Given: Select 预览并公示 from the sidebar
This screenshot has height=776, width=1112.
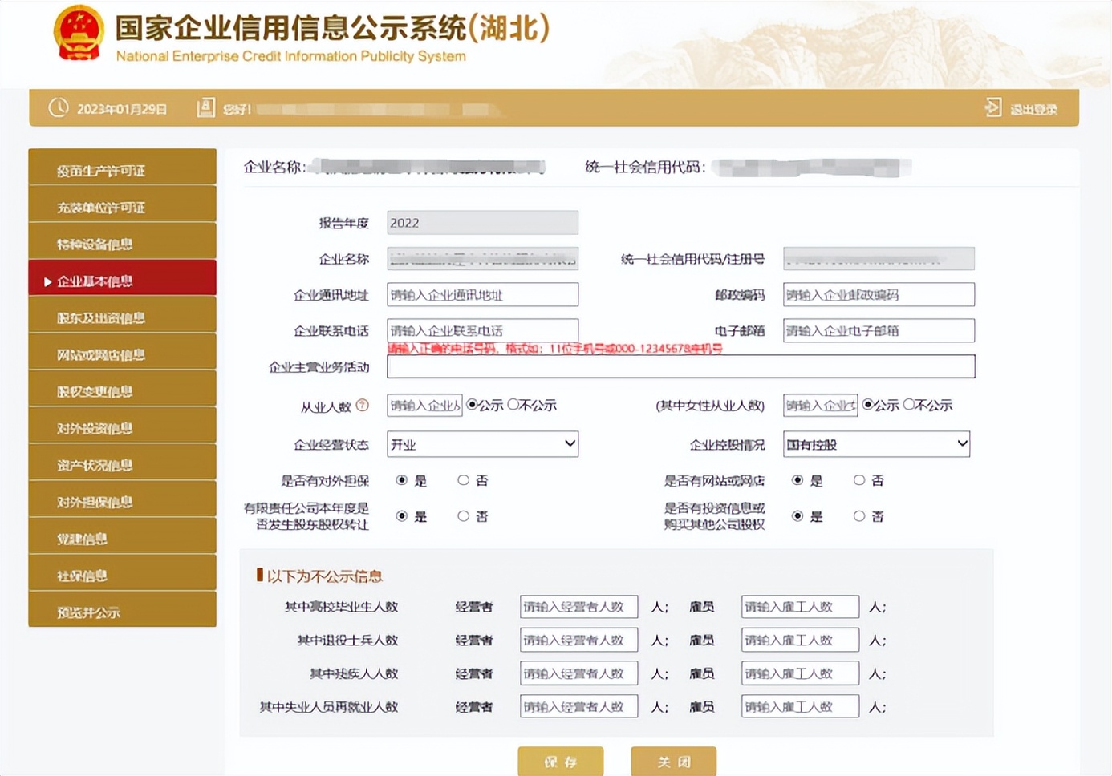Looking at the screenshot, I should point(122,612).
